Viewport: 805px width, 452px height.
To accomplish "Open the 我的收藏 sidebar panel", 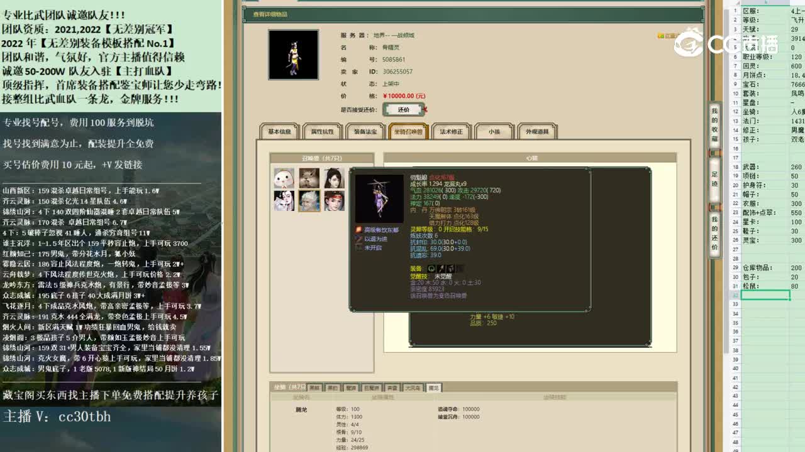I will pyautogui.click(x=716, y=126).
